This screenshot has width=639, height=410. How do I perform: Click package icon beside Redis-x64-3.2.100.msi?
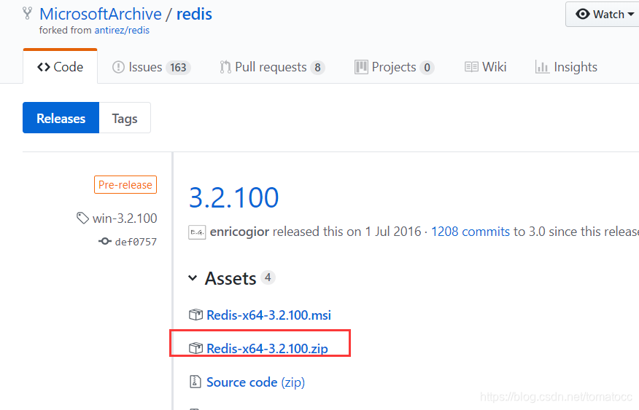pyautogui.click(x=195, y=315)
